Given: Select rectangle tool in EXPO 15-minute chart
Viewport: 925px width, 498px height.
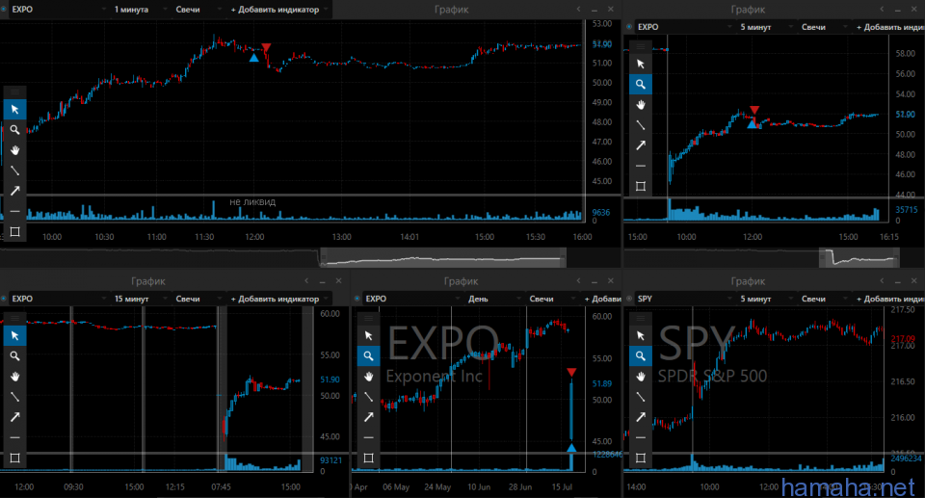Looking at the screenshot, I should click(x=14, y=458).
